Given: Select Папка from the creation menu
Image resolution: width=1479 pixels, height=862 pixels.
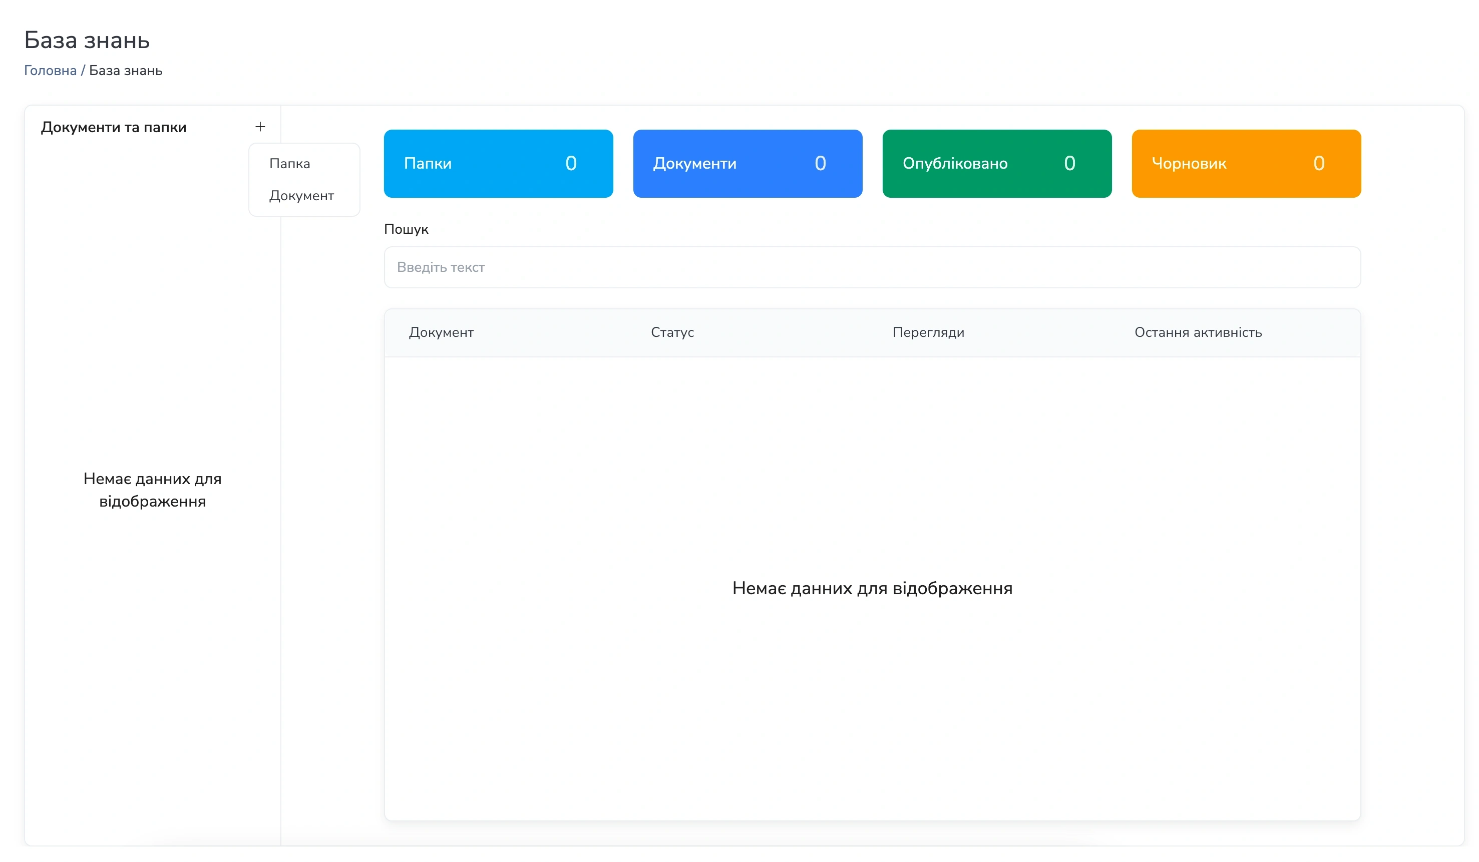Looking at the screenshot, I should click(x=289, y=164).
